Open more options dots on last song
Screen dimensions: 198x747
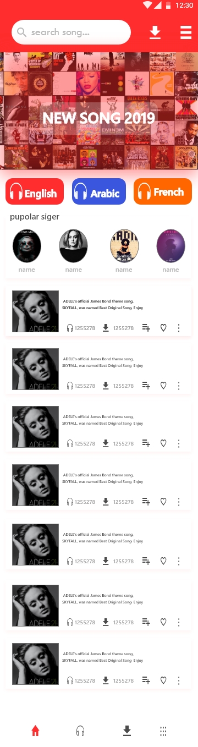179,680
